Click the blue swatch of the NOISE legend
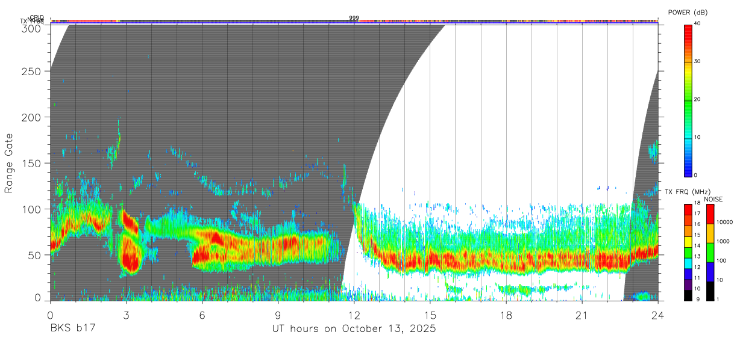740x341 pixels. pos(710,272)
